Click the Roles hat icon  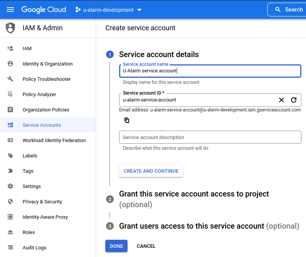coord(10,232)
